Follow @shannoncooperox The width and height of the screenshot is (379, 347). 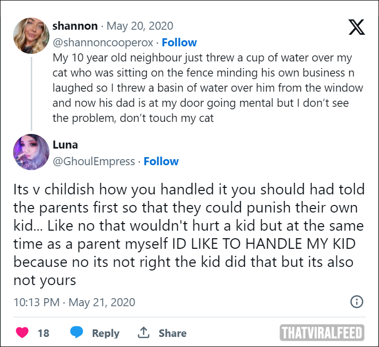(x=179, y=42)
